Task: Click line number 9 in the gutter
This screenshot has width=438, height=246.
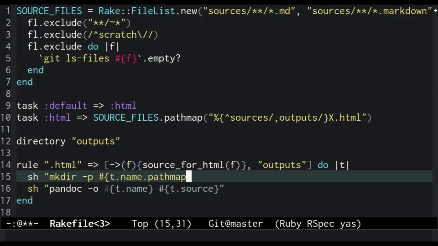Action: 8,106
